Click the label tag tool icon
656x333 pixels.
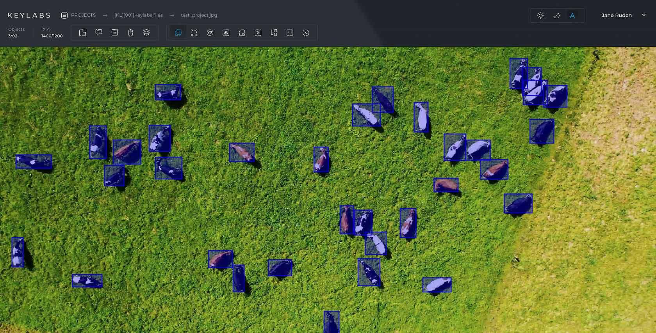(130, 33)
